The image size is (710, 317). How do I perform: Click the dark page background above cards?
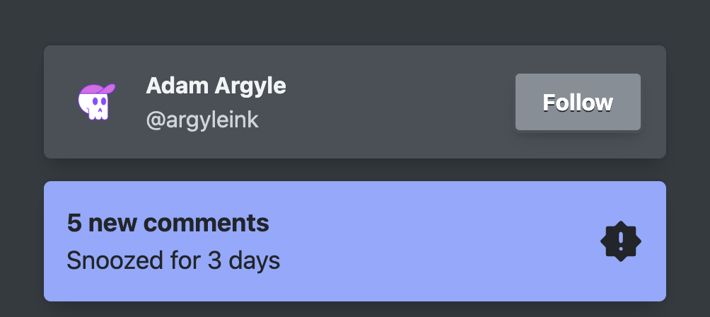coord(354,21)
